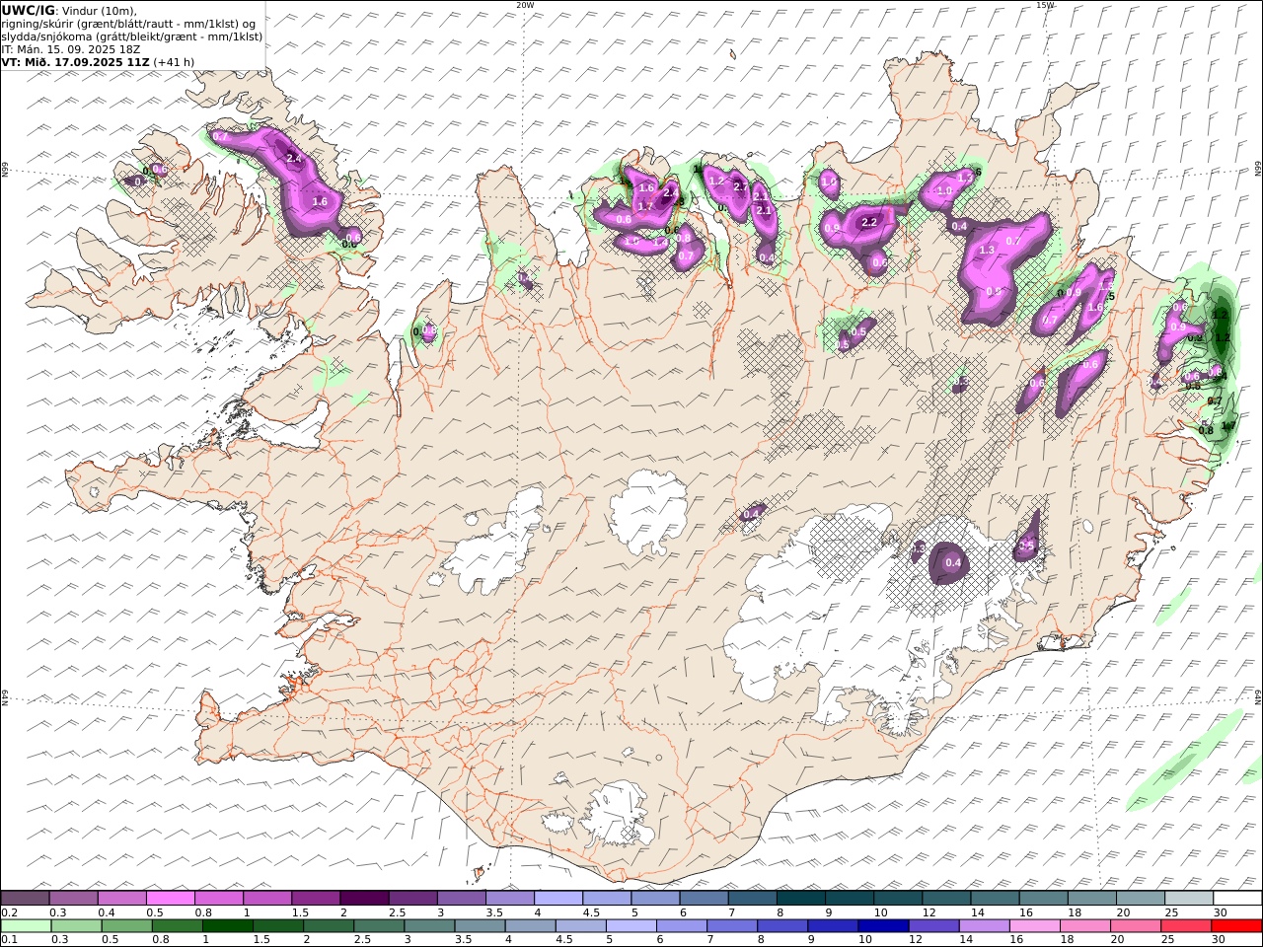Click the '0.1' label under the lower scale
This screenshot has width=1263, height=947.
[x=8, y=939]
